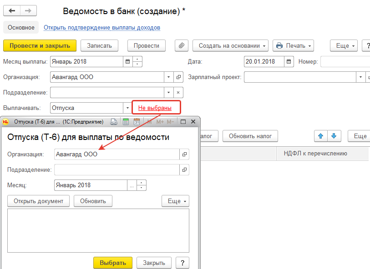
Task: Click Провести и закрыть button
Action: (x=40, y=45)
